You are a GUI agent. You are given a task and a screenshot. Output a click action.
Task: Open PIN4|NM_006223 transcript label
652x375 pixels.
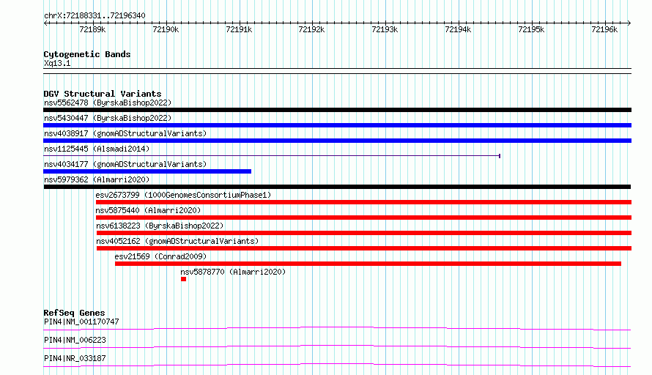tap(75, 340)
